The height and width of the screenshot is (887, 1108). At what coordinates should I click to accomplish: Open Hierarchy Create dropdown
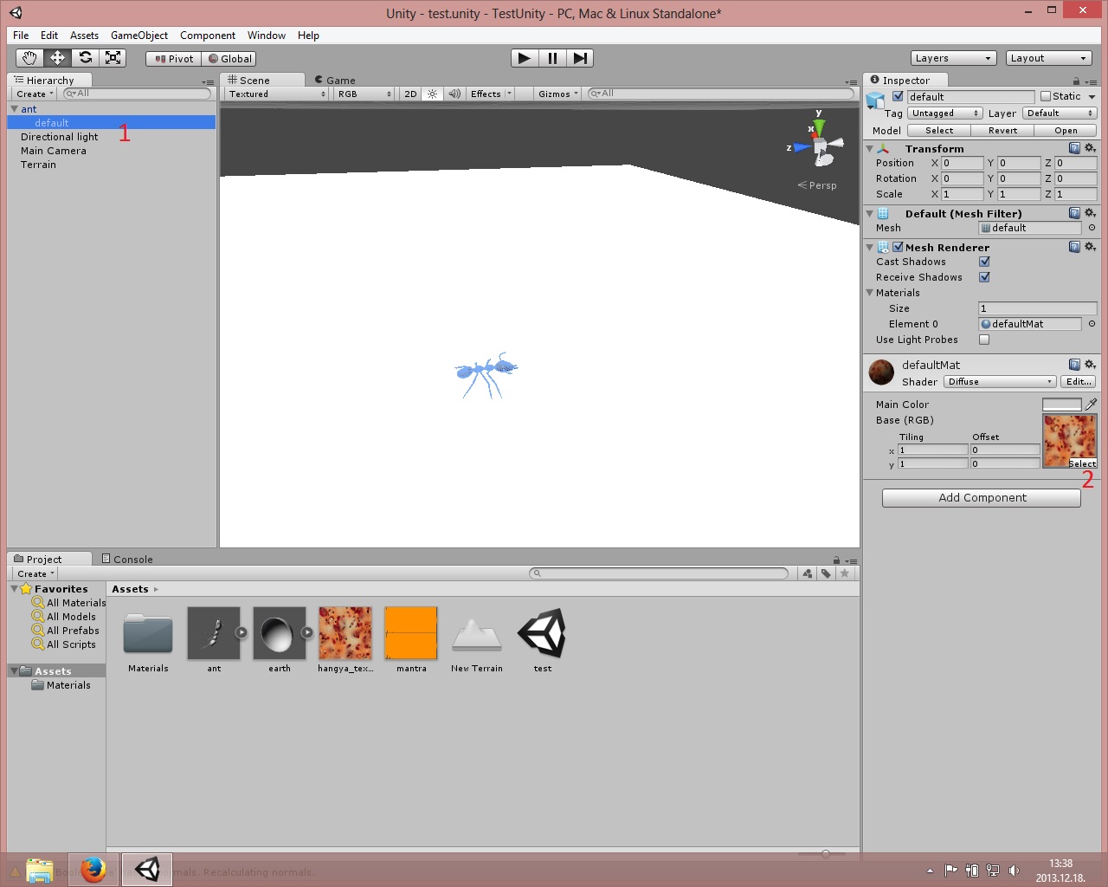click(x=35, y=94)
